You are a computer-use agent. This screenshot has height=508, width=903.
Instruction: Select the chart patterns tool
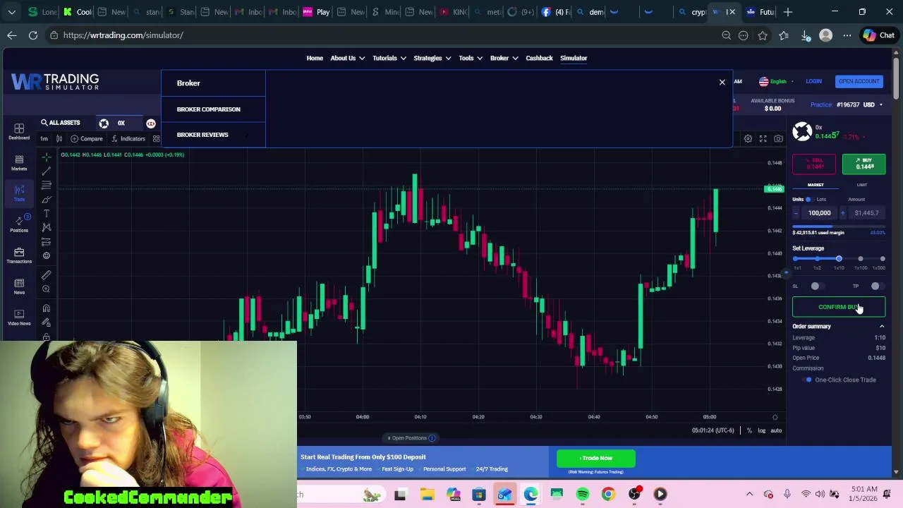pyautogui.click(x=46, y=227)
